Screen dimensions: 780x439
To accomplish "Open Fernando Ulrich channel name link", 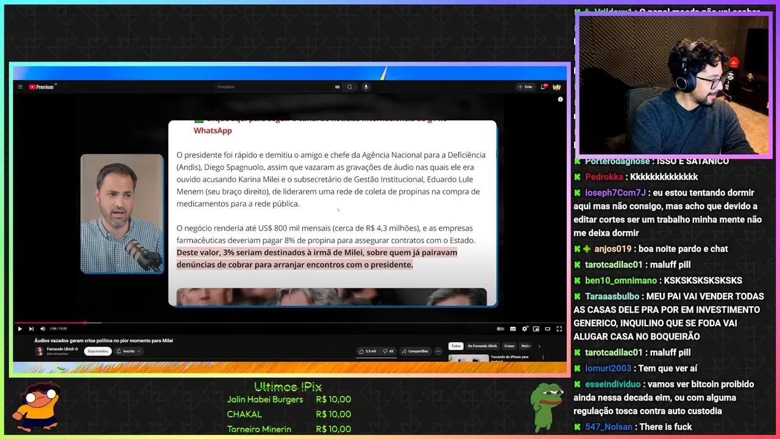I will click(x=61, y=349).
